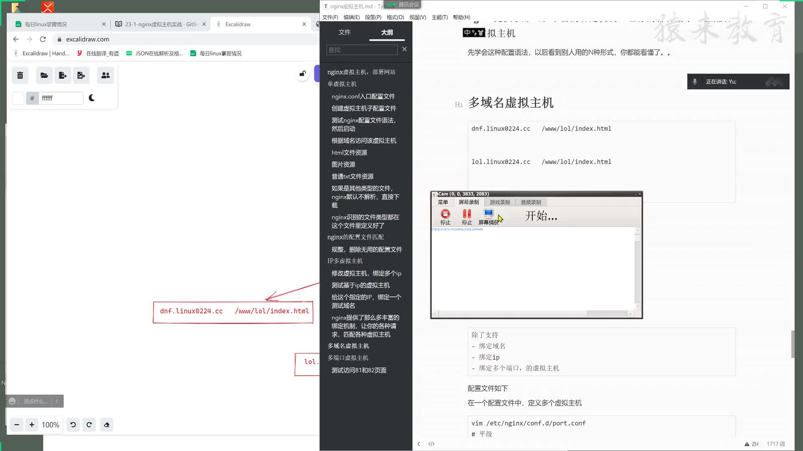Zoom out with the minus button
Viewport: 803px width, 451px height.
pos(17,425)
